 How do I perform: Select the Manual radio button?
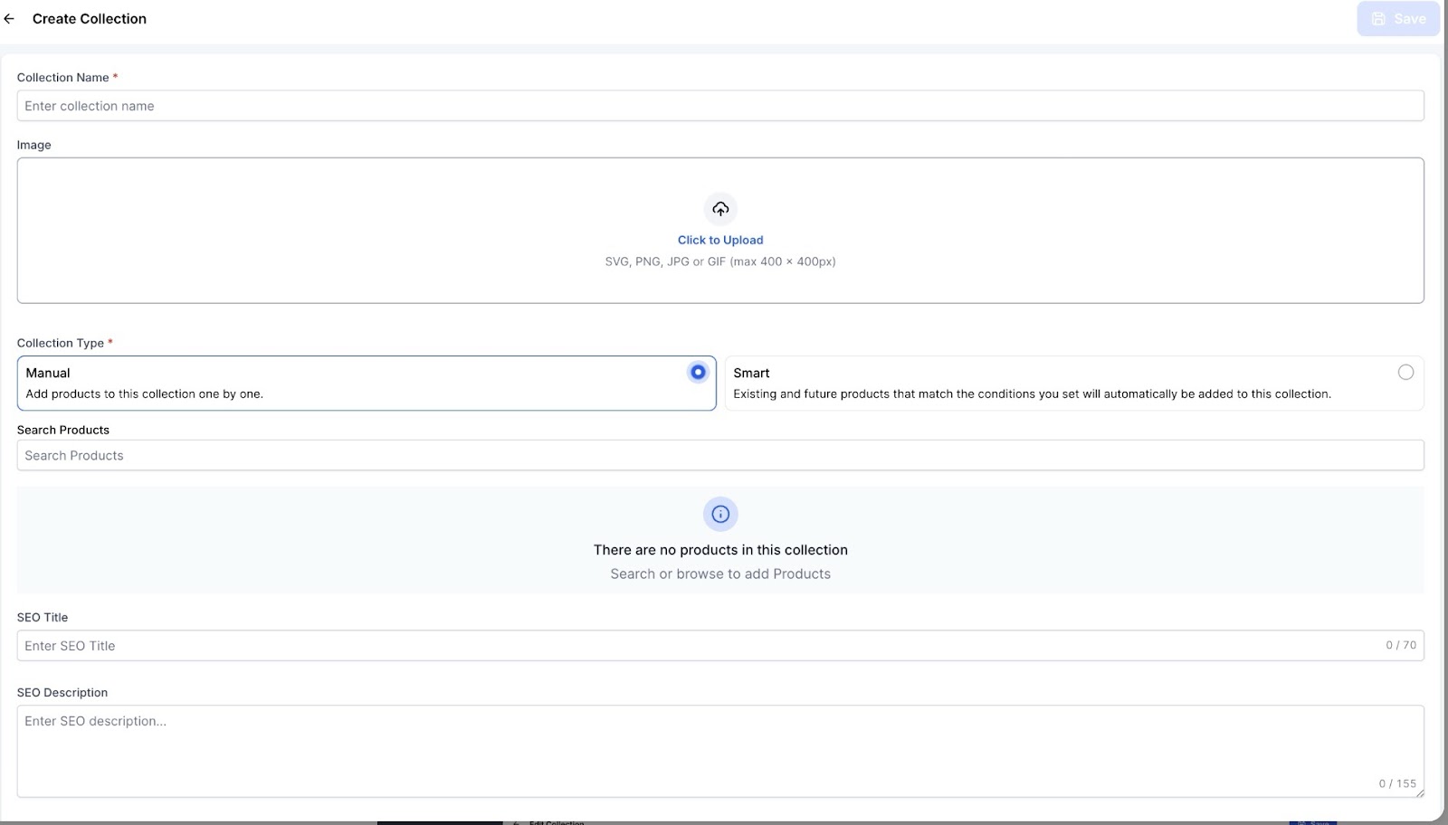698,373
